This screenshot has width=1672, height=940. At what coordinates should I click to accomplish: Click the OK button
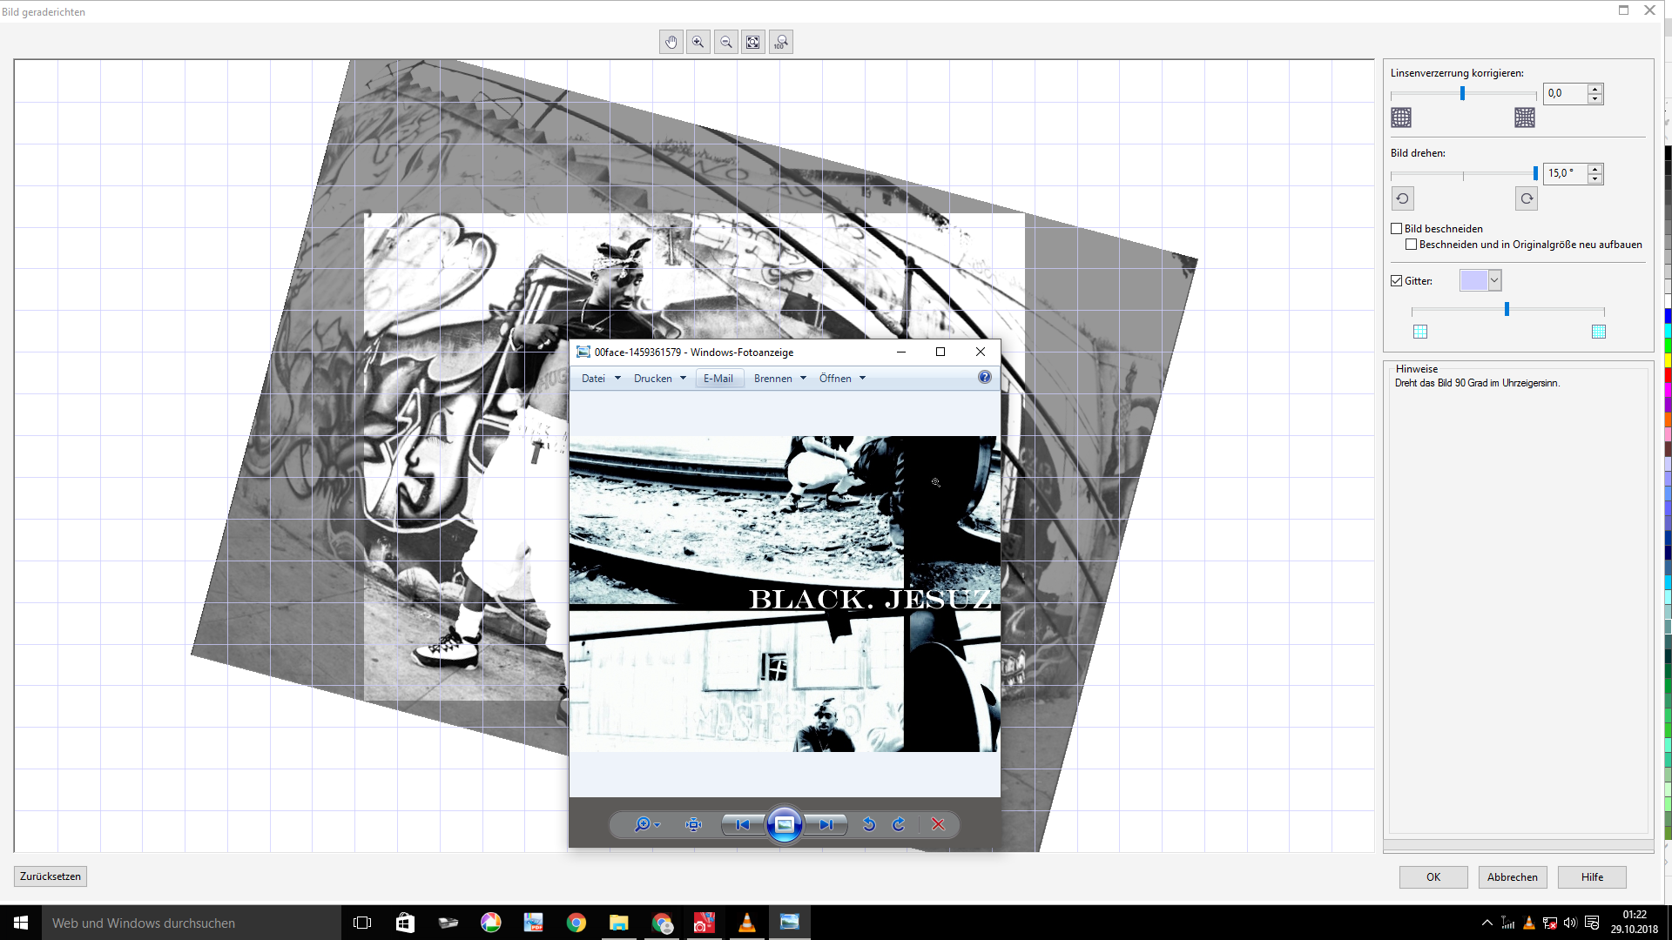[1433, 877]
